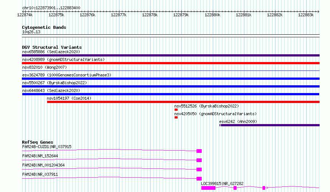The height and width of the screenshot is (192, 330).
Task: Click the Cytogenetic Bands track title
Action: 44,27
